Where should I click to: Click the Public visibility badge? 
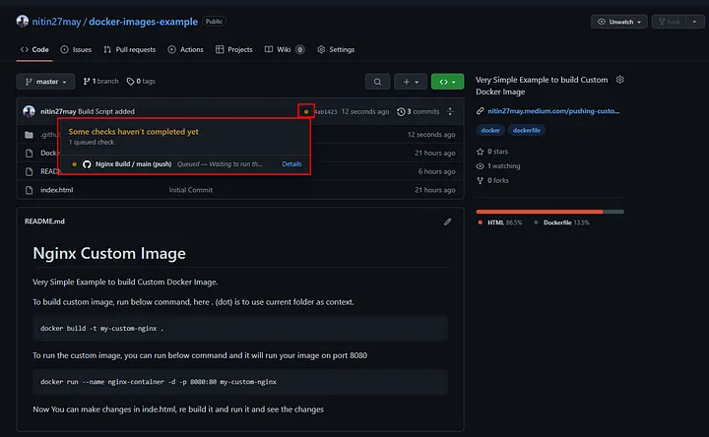(214, 22)
